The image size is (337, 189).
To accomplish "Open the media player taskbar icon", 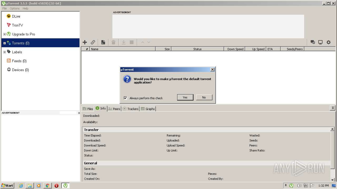I will point(39,186).
